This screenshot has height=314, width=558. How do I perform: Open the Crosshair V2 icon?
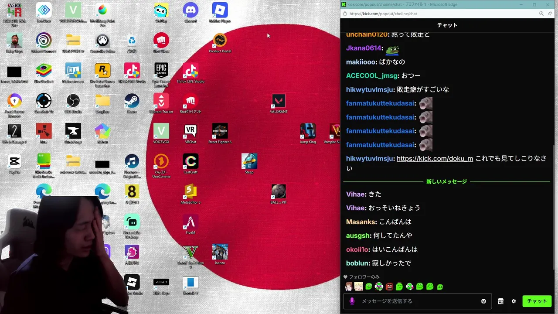44,103
